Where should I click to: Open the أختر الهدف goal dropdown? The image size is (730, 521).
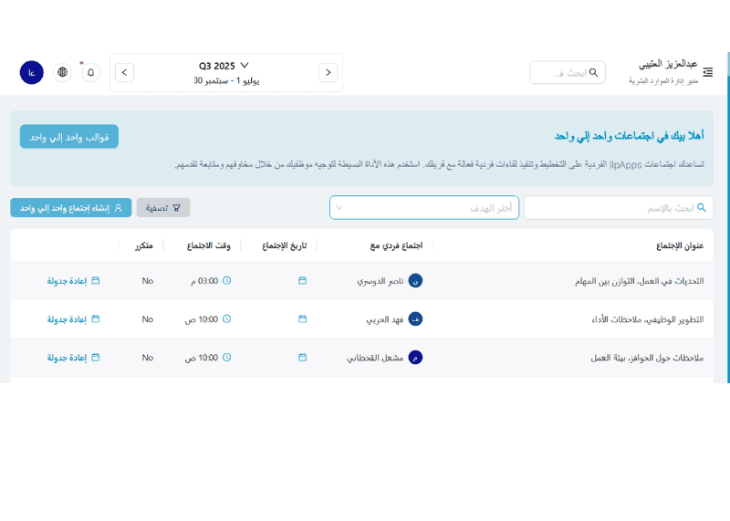pyautogui.click(x=424, y=208)
